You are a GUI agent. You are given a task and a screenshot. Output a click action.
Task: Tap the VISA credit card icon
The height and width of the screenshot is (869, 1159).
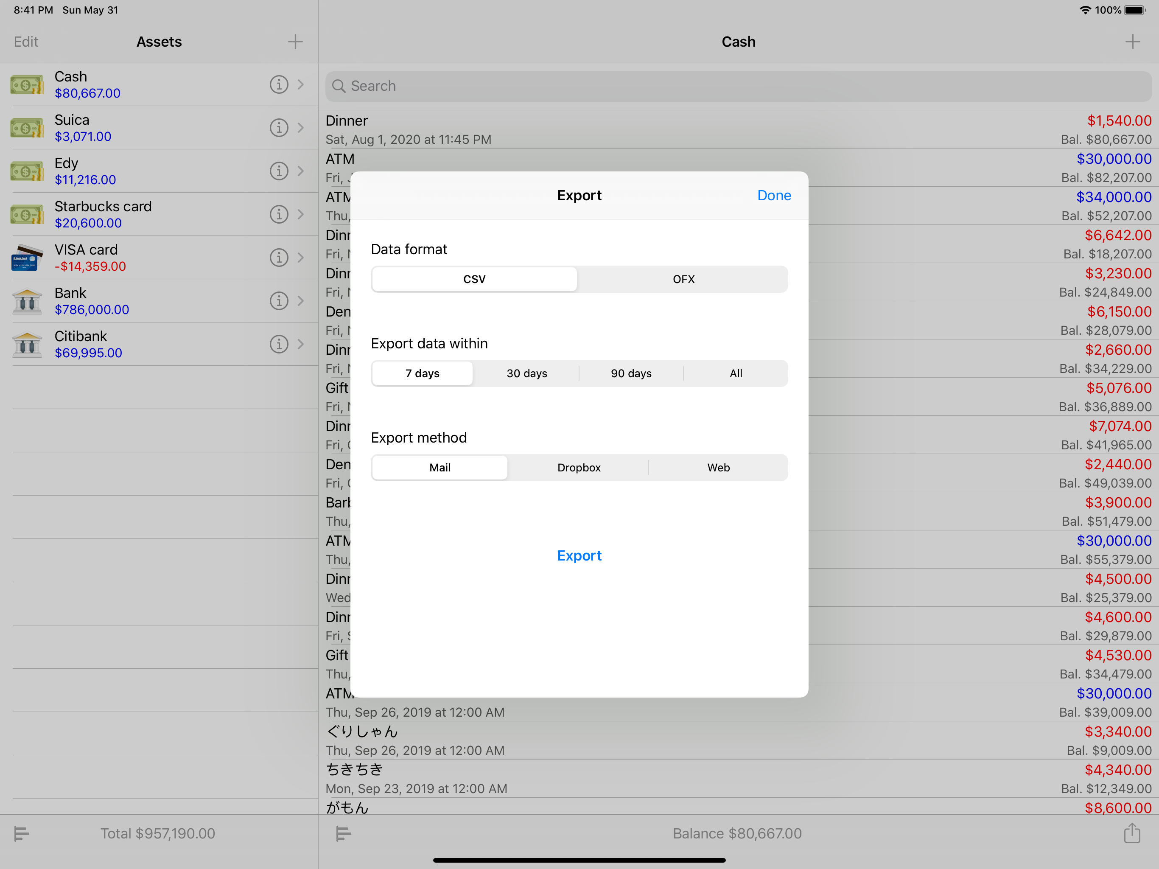(x=27, y=257)
